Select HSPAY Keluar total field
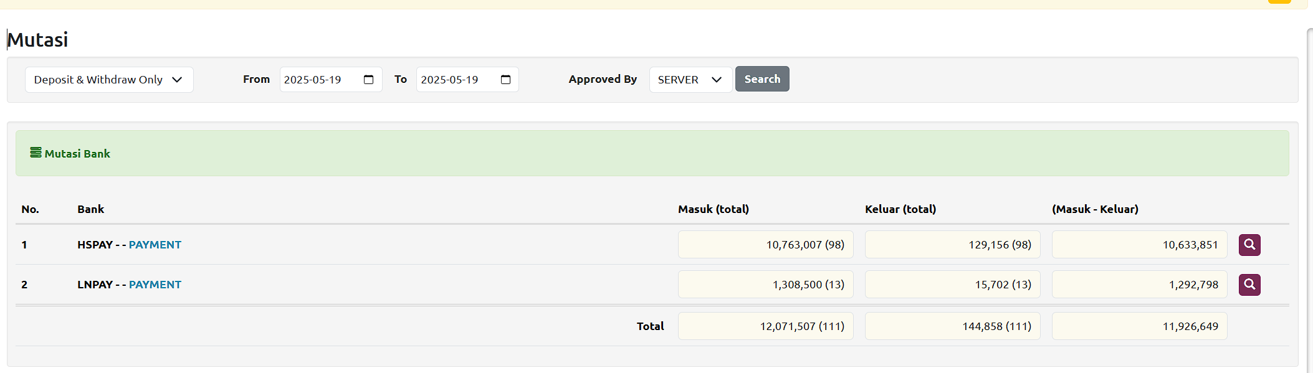 (x=952, y=245)
